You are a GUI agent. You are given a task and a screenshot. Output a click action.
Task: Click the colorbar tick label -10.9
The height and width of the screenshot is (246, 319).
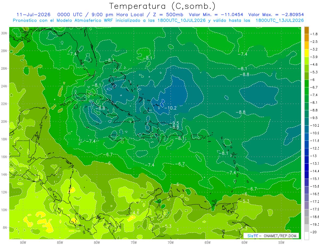pyautogui.click(x=314, y=133)
